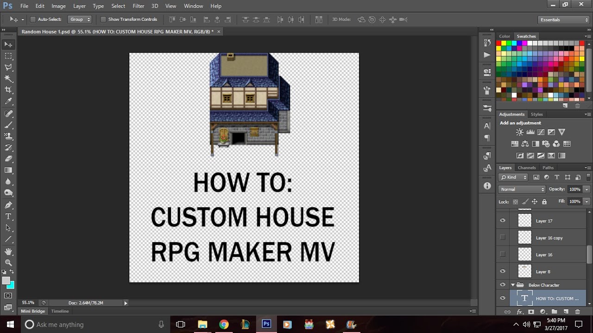Select the Gradient tool
Image resolution: width=593 pixels, height=333 pixels.
[8, 171]
